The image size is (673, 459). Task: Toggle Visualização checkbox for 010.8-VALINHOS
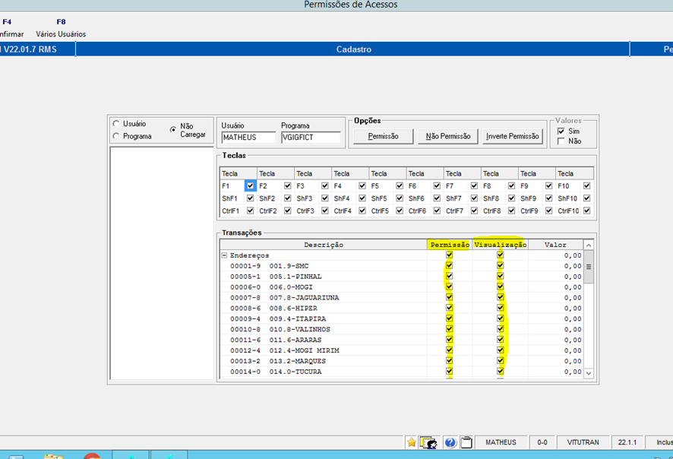pos(501,329)
